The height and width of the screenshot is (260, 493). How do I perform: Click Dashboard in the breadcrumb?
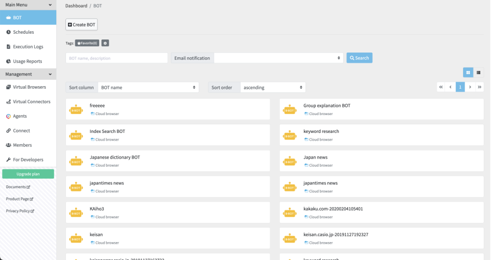tap(76, 6)
